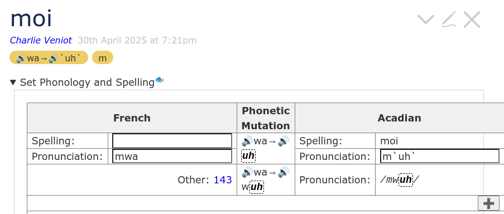Edit the tiddler with pencil icon

449,20
